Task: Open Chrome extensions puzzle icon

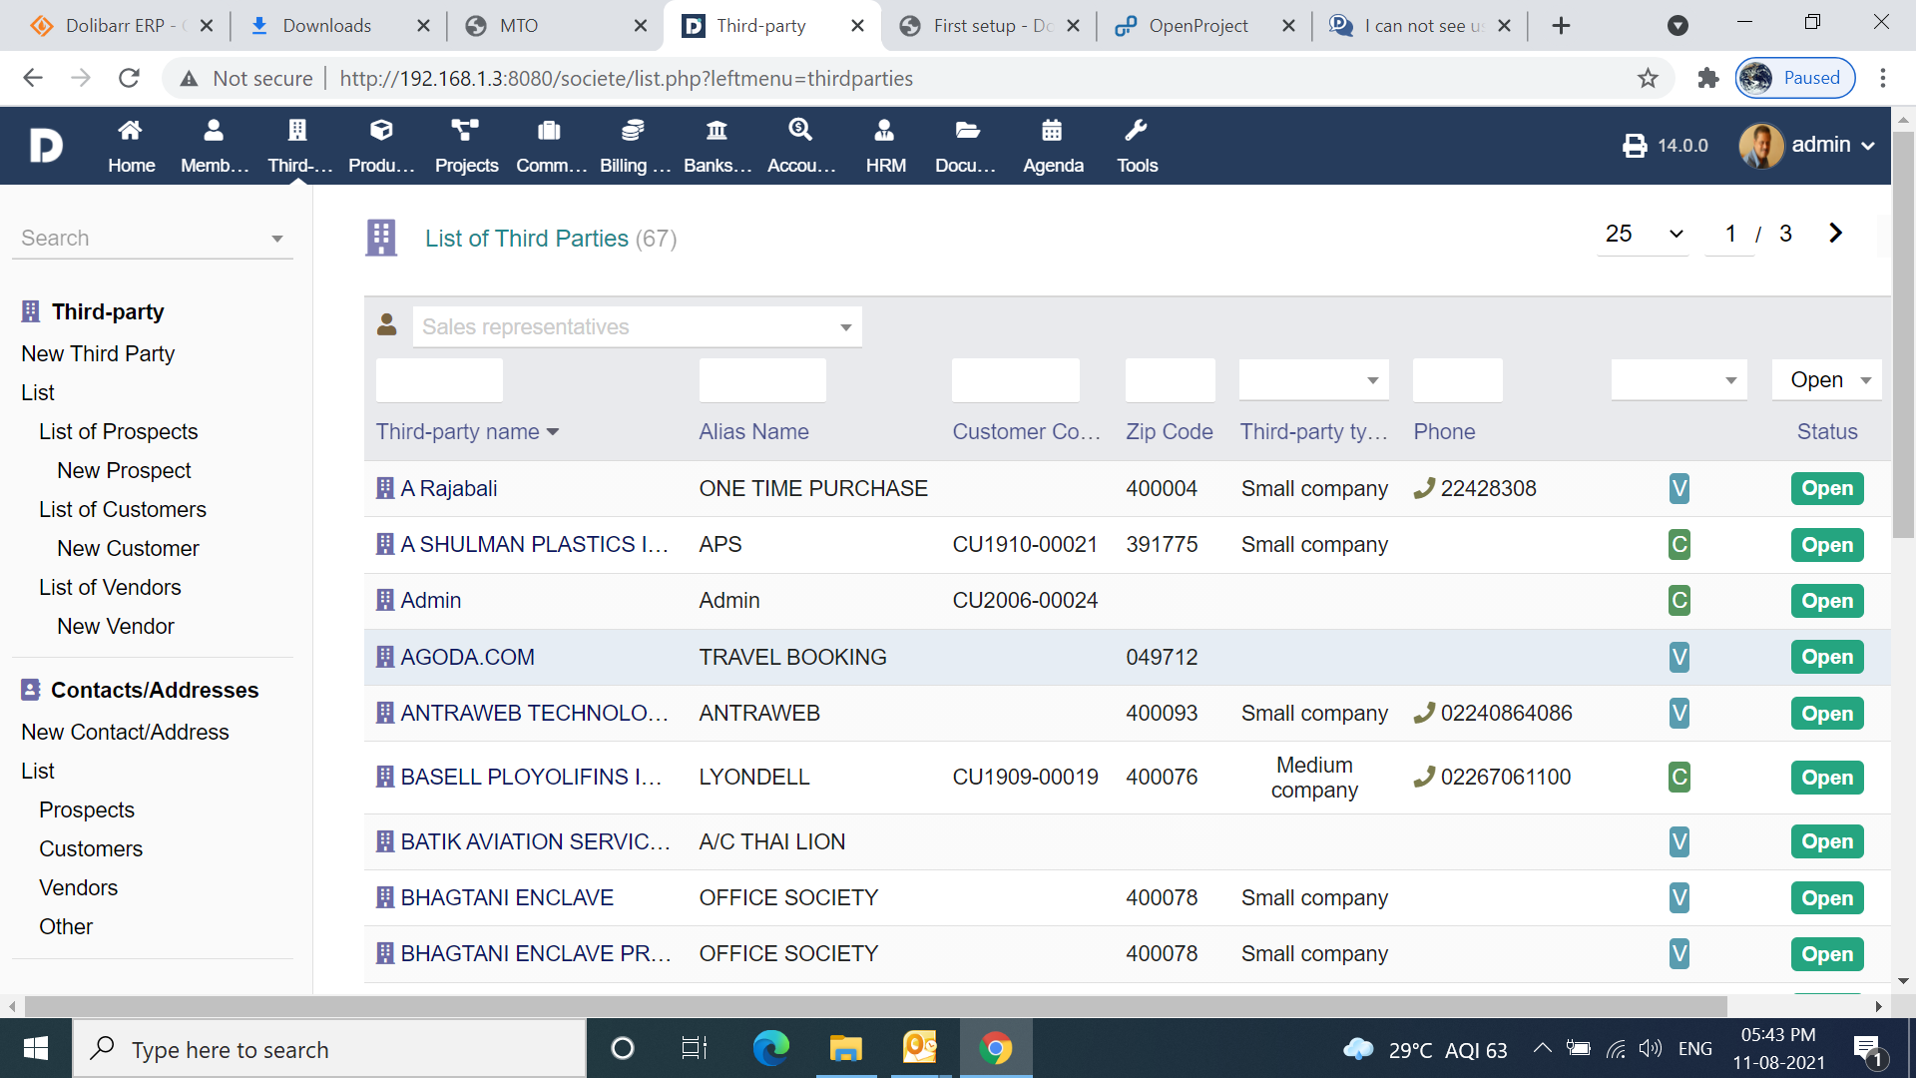Action: tap(1707, 78)
